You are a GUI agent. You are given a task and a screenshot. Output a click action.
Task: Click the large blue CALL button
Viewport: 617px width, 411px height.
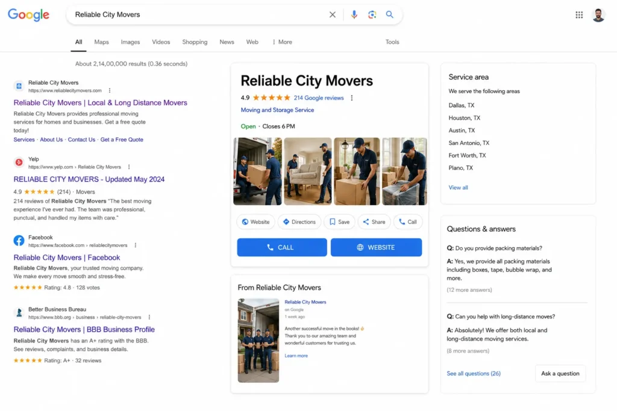coord(282,247)
